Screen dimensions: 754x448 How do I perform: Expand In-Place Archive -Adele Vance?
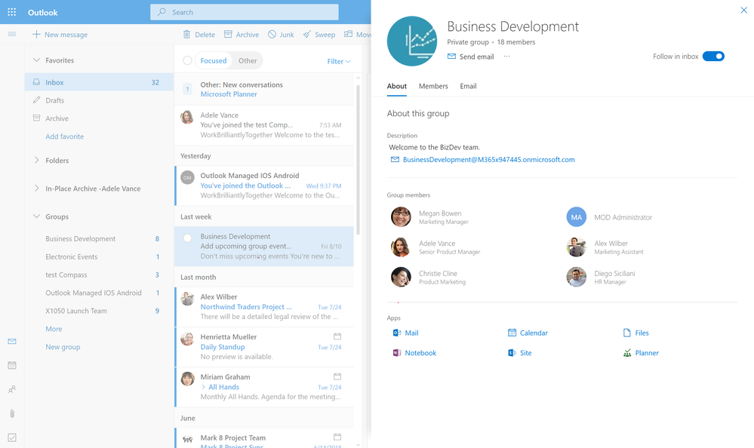[36, 189]
